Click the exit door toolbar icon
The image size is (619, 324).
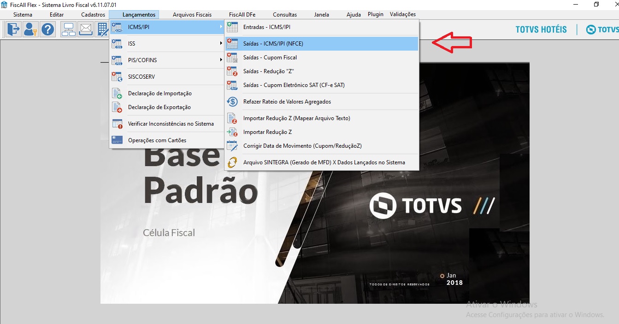(x=13, y=29)
